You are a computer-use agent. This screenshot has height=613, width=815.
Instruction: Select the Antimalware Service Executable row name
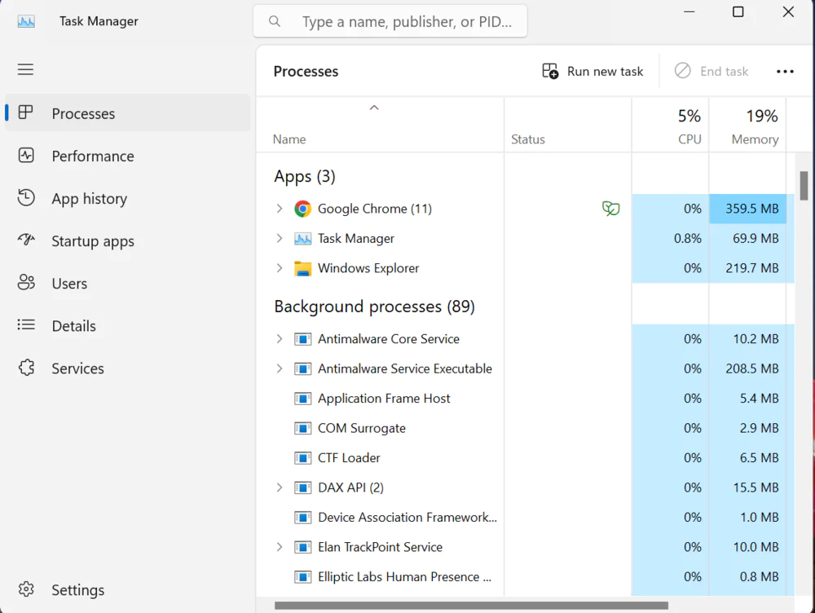(x=405, y=368)
